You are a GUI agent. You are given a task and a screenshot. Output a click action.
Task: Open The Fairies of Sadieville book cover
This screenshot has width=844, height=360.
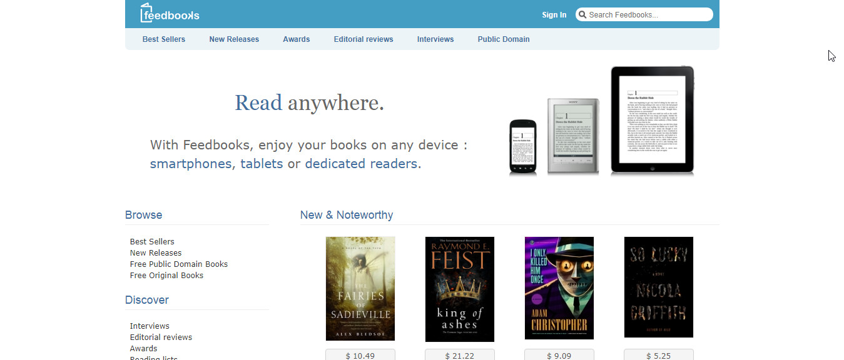360,289
